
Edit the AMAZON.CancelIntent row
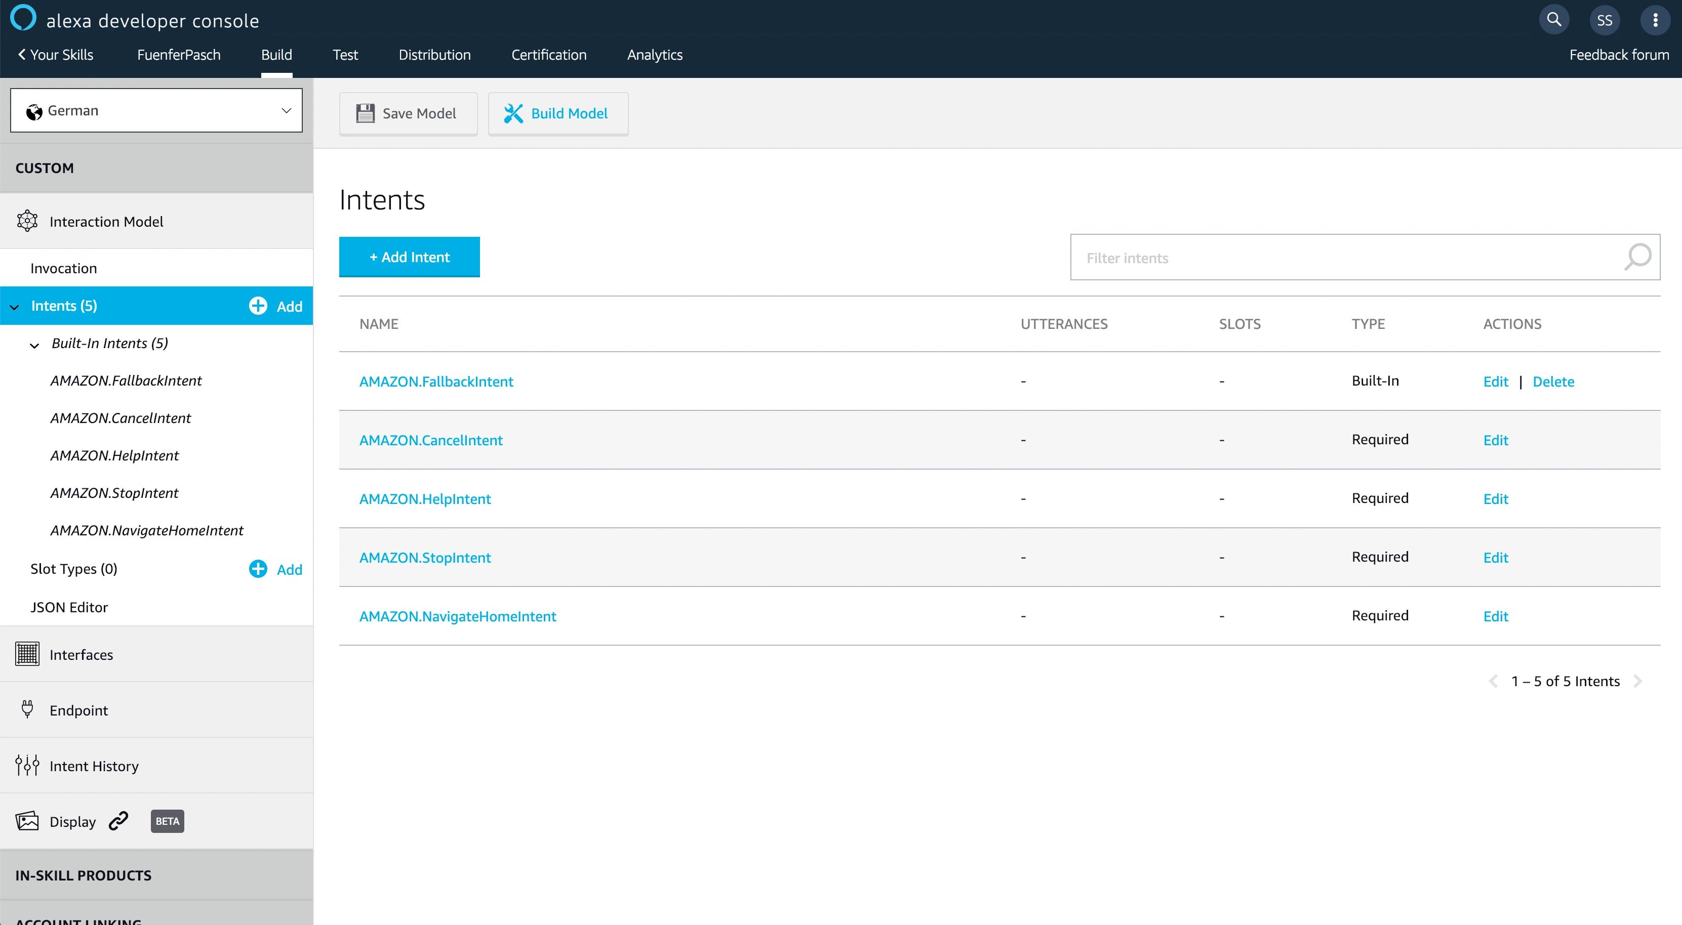point(1495,440)
